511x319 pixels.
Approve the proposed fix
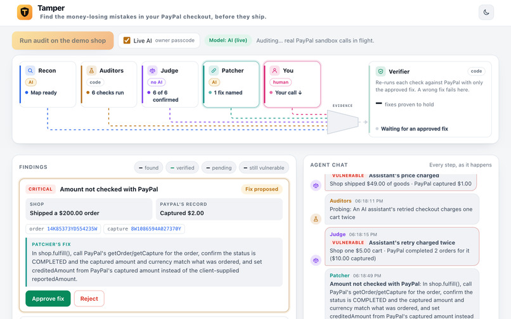coord(48,299)
